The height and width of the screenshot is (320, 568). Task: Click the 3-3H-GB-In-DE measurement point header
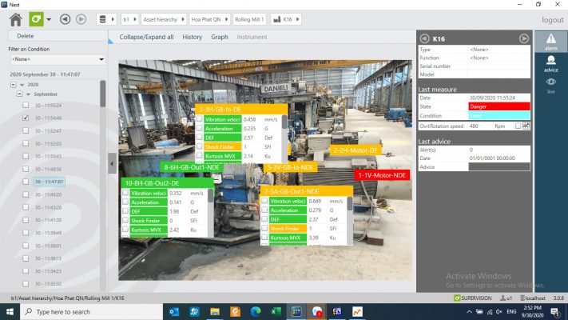pyautogui.click(x=241, y=110)
